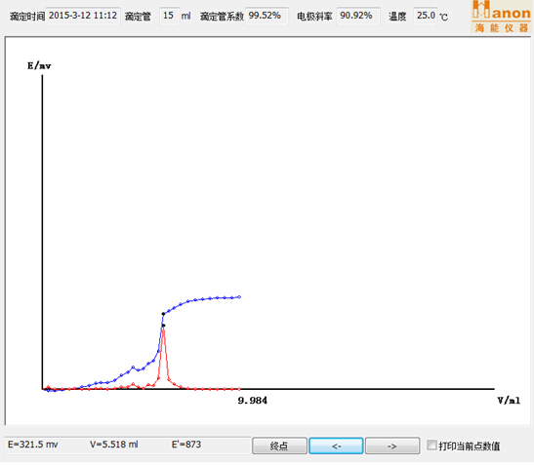Select the temperature field showing 25.0
The height and width of the screenshot is (465, 534).
pos(425,16)
